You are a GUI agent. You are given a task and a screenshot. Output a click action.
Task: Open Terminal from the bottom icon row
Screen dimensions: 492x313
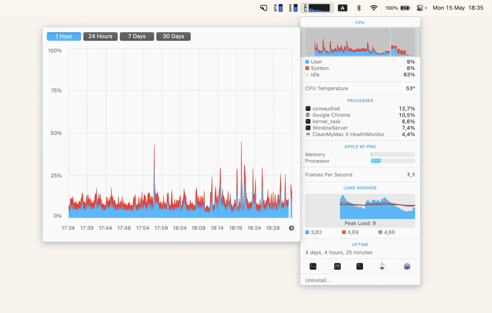tap(360, 266)
